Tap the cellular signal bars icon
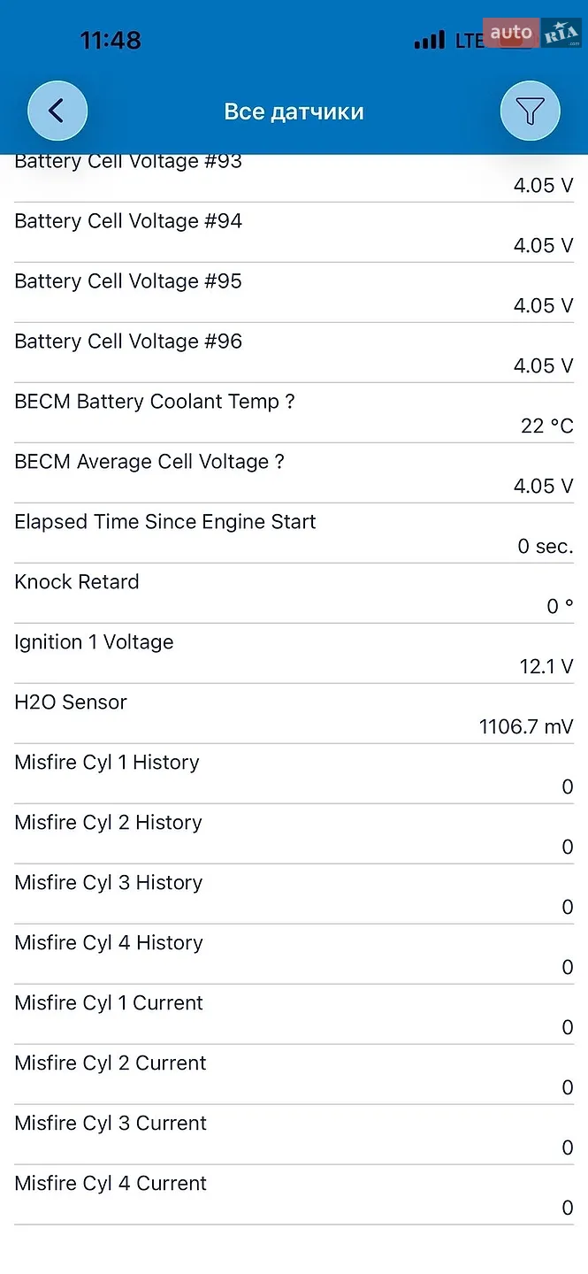 click(x=430, y=40)
